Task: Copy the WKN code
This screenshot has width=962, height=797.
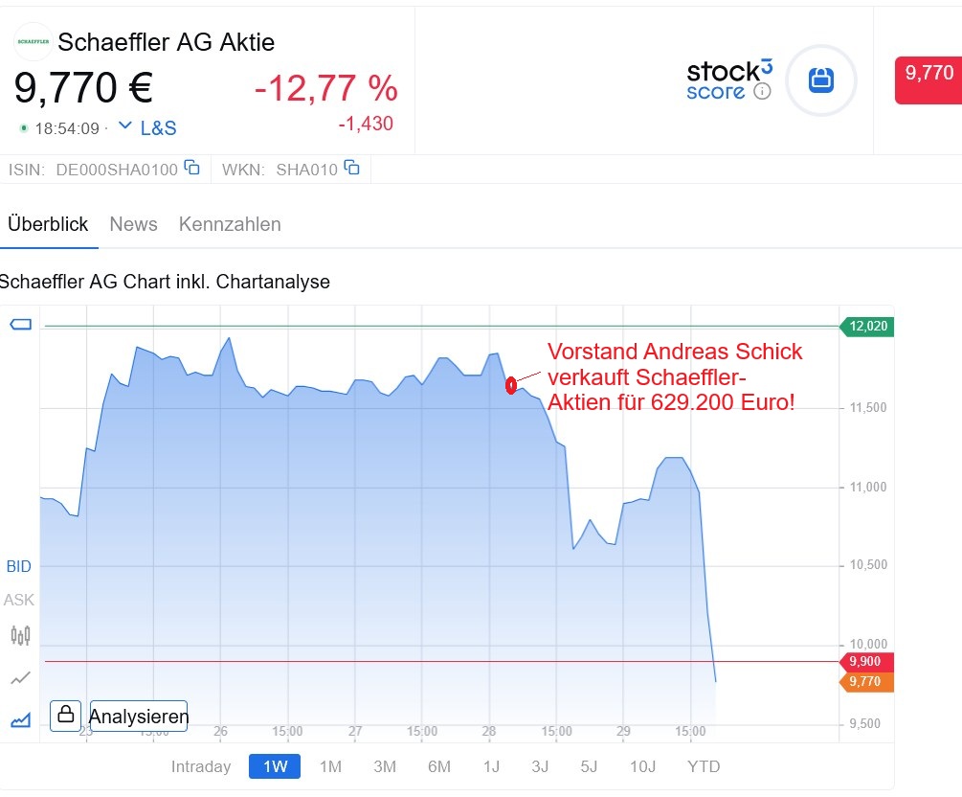Action: tap(352, 168)
